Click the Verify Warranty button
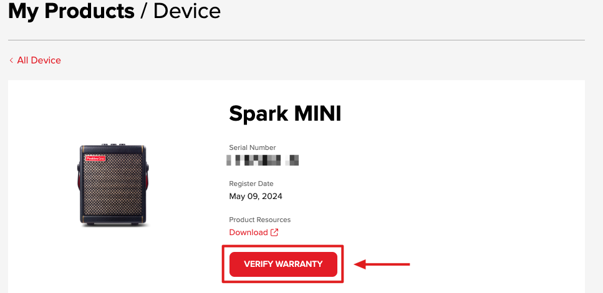Viewport: 603px width, 293px height. coord(283,264)
